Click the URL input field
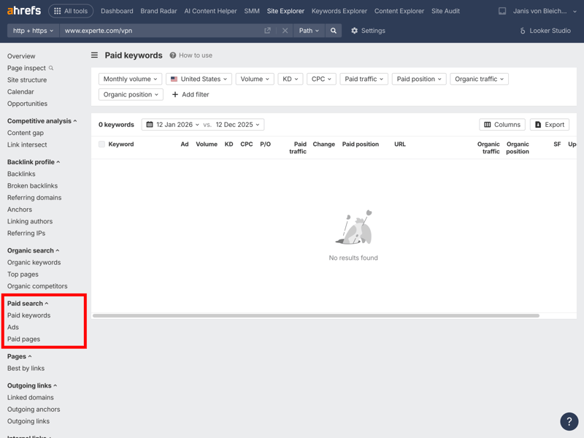This screenshot has width=584, height=438. 161,31
